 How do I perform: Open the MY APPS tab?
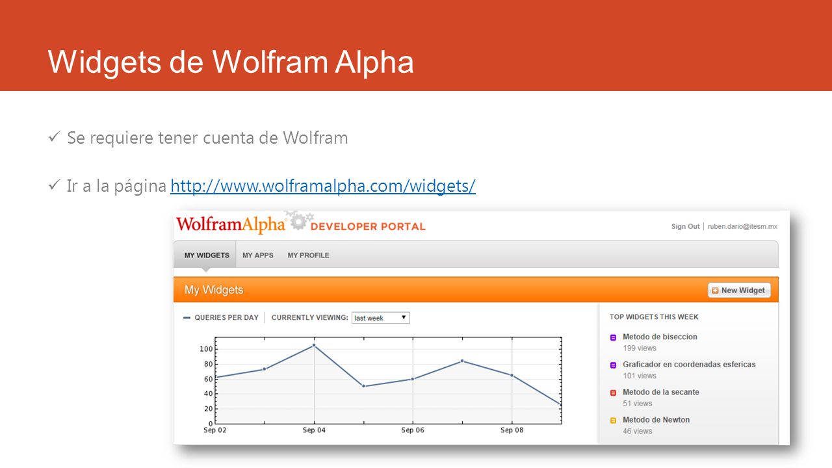pos(258,255)
